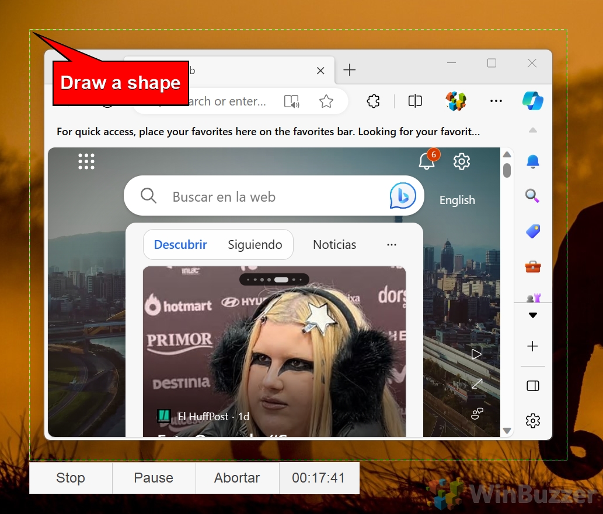The height and width of the screenshot is (514, 603).
Task: Open sidebar Games chess pieces icon
Action: pos(534,297)
